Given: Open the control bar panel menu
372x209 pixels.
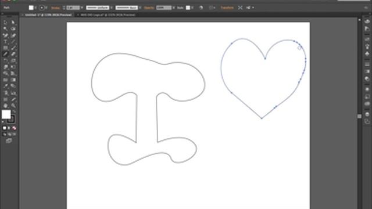Looking at the screenshot, I should [x=366, y=8].
